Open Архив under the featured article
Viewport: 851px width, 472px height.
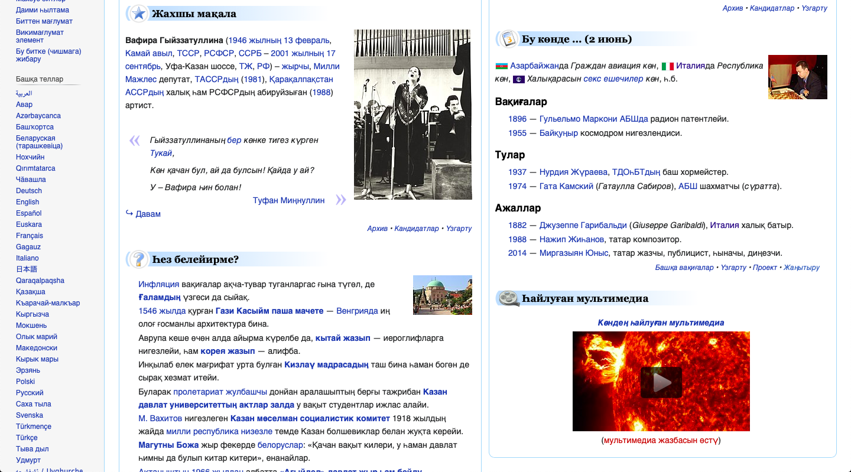(377, 229)
